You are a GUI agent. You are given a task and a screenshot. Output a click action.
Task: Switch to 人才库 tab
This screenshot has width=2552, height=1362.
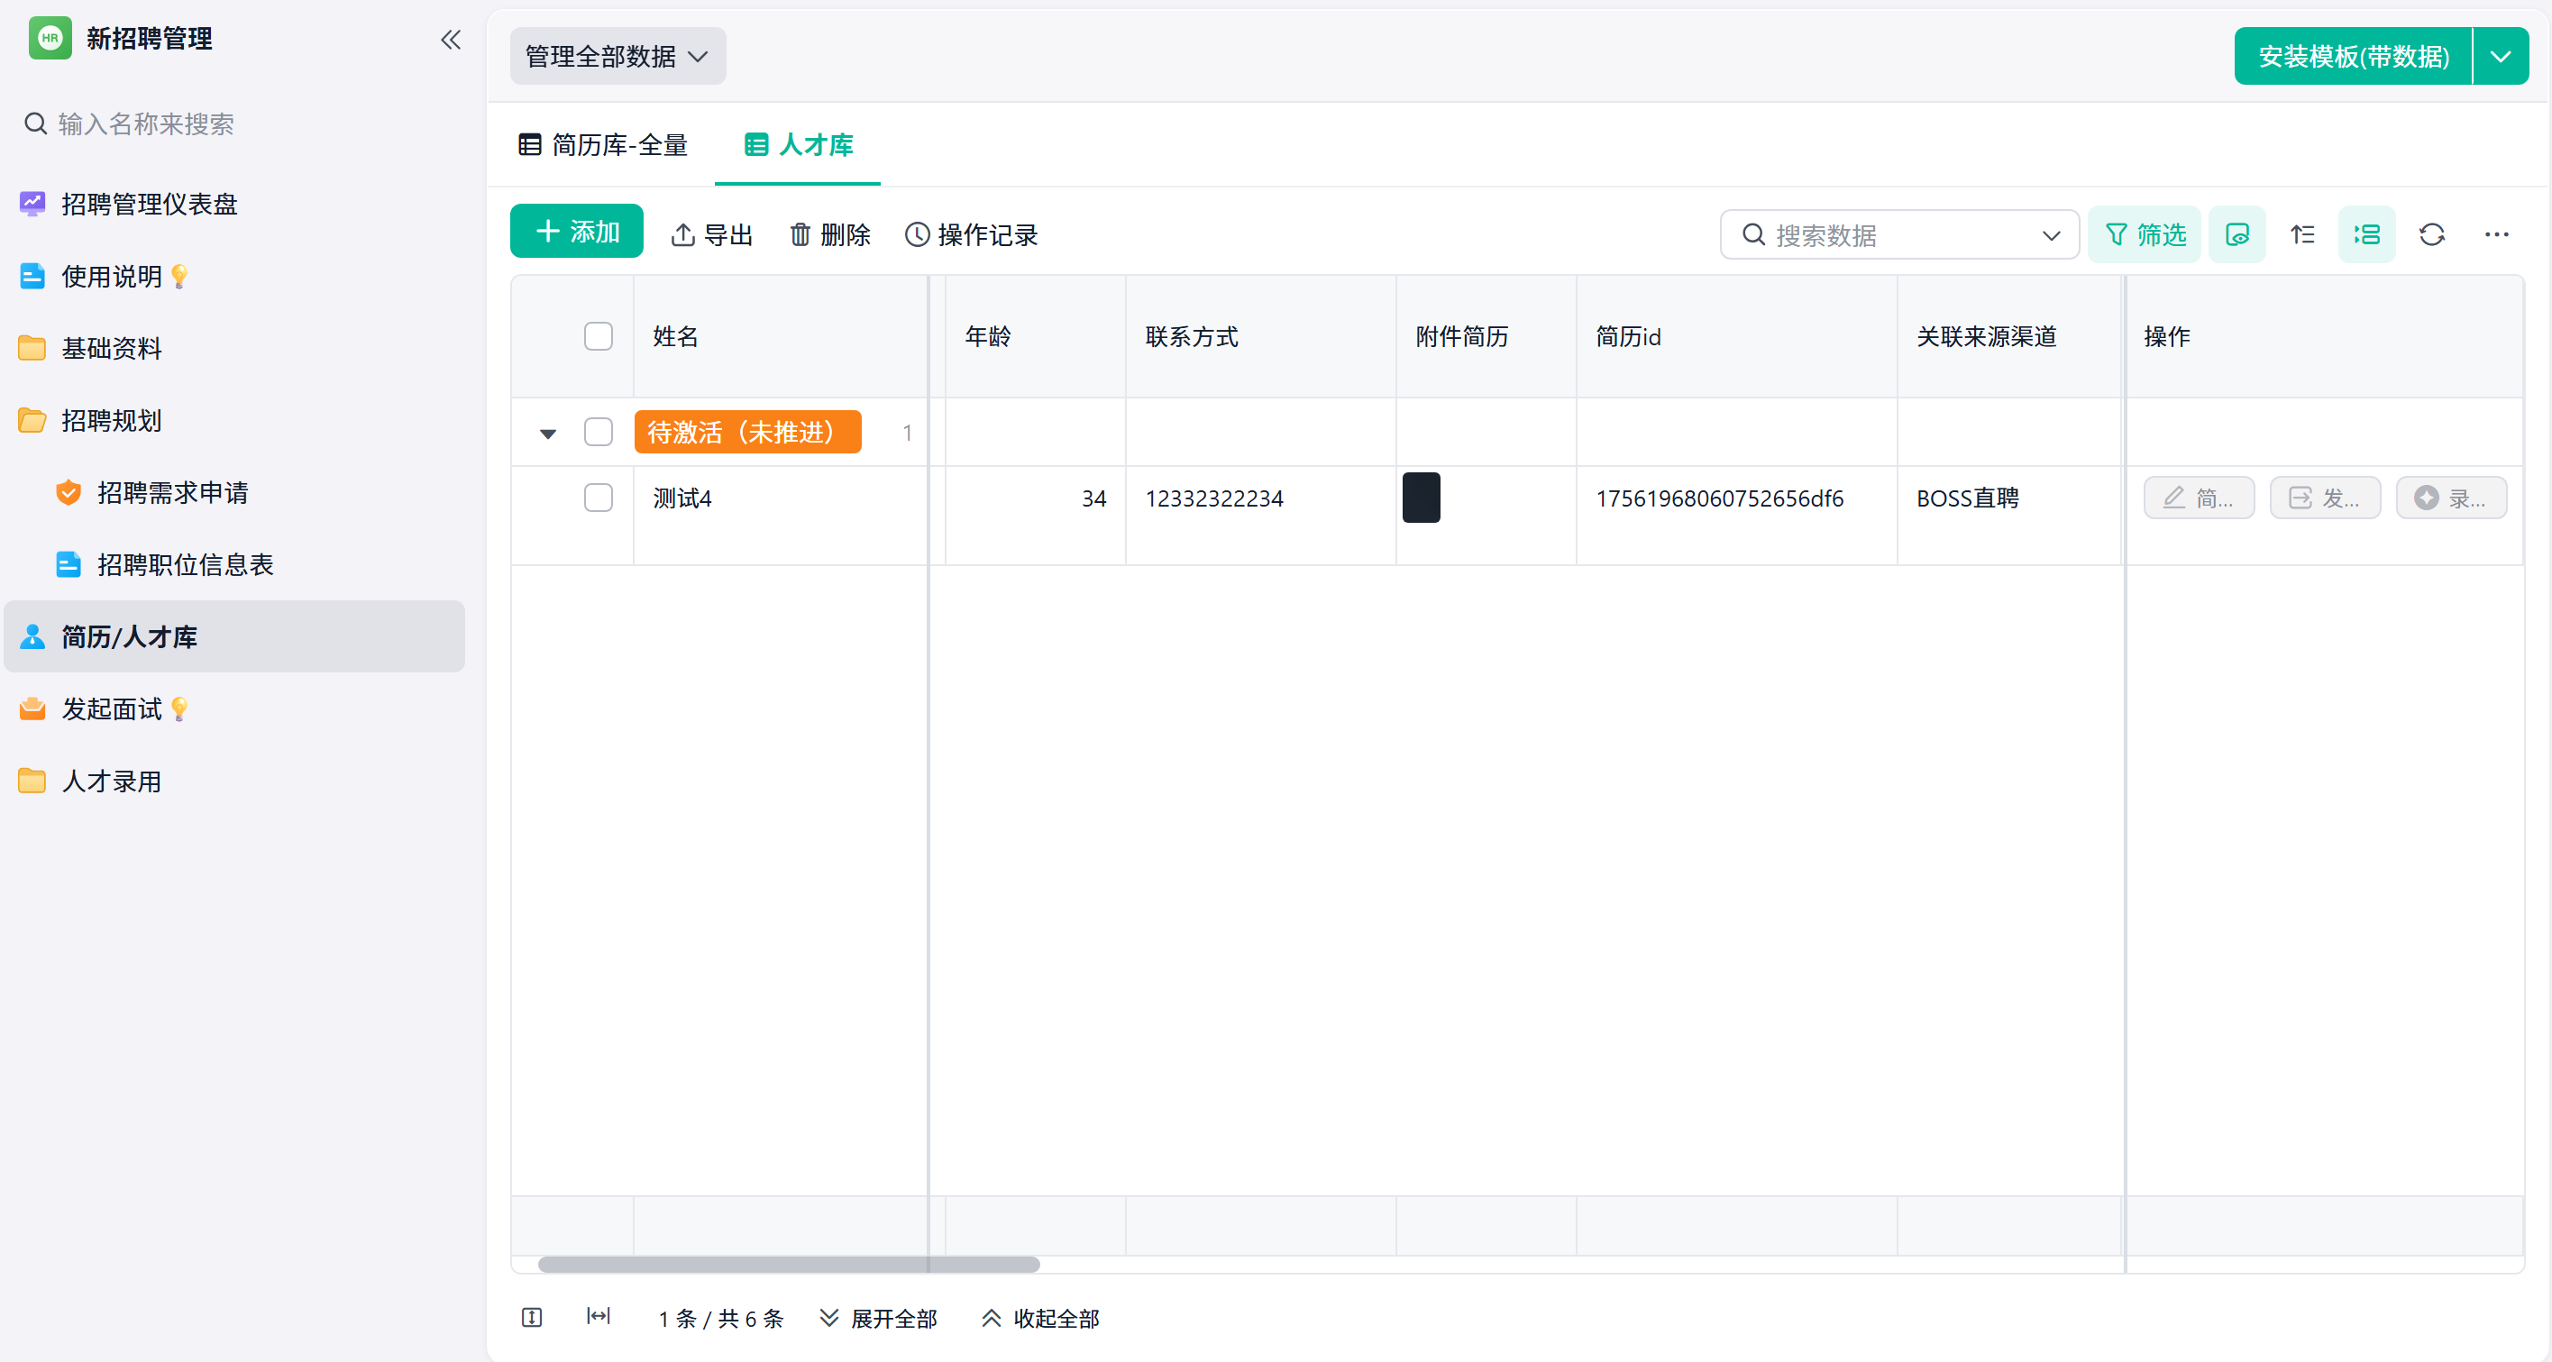pos(799,146)
